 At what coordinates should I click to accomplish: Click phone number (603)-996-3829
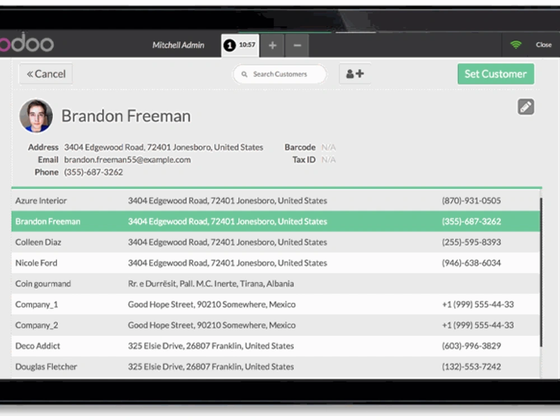(x=471, y=346)
